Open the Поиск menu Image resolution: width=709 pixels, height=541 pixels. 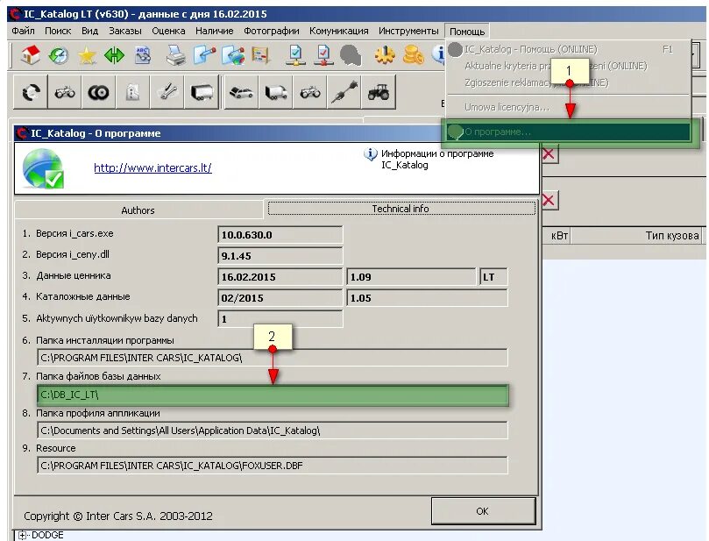coord(58,31)
